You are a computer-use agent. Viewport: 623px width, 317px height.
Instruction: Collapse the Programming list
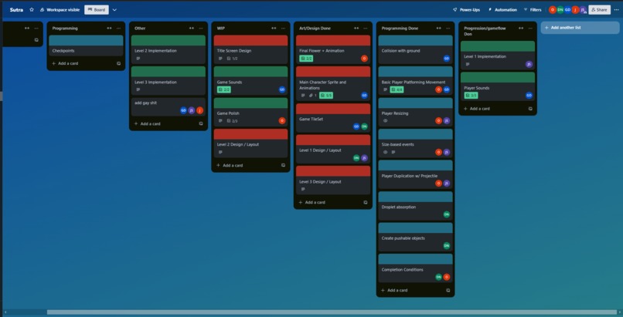[x=109, y=28]
